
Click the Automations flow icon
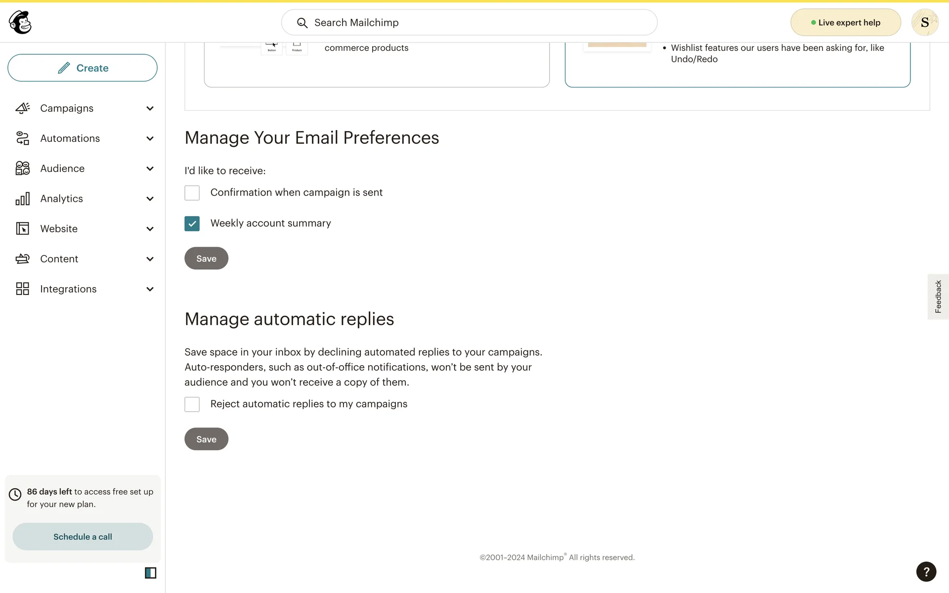[x=23, y=138]
